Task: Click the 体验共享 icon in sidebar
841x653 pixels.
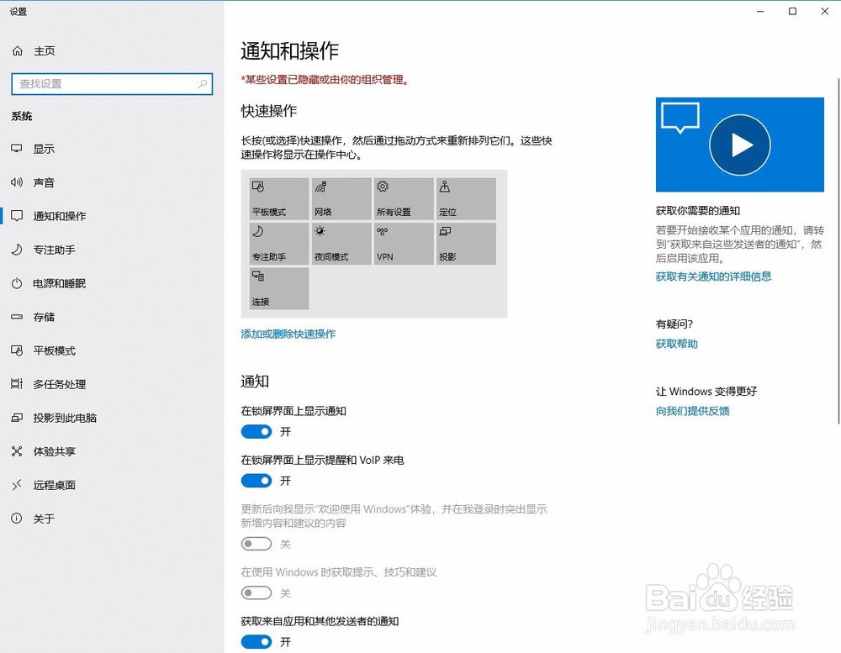Action: tap(17, 451)
